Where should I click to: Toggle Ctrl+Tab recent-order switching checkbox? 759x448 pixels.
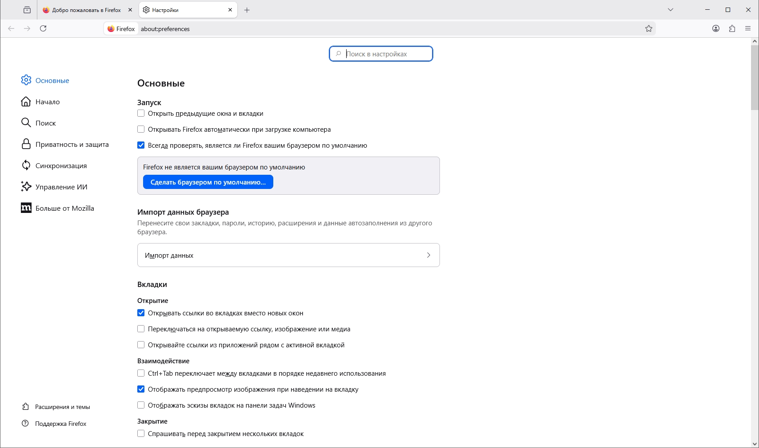[x=141, y=373]
